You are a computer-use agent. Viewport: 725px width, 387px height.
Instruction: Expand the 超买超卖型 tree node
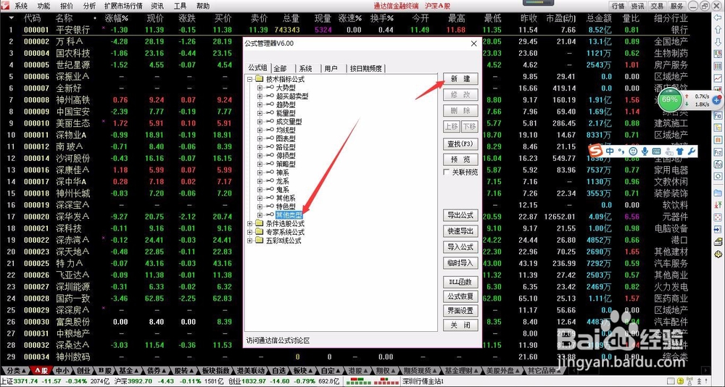tap(260, 96)
